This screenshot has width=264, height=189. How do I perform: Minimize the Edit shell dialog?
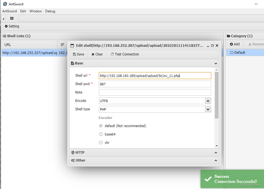[208, 46]
